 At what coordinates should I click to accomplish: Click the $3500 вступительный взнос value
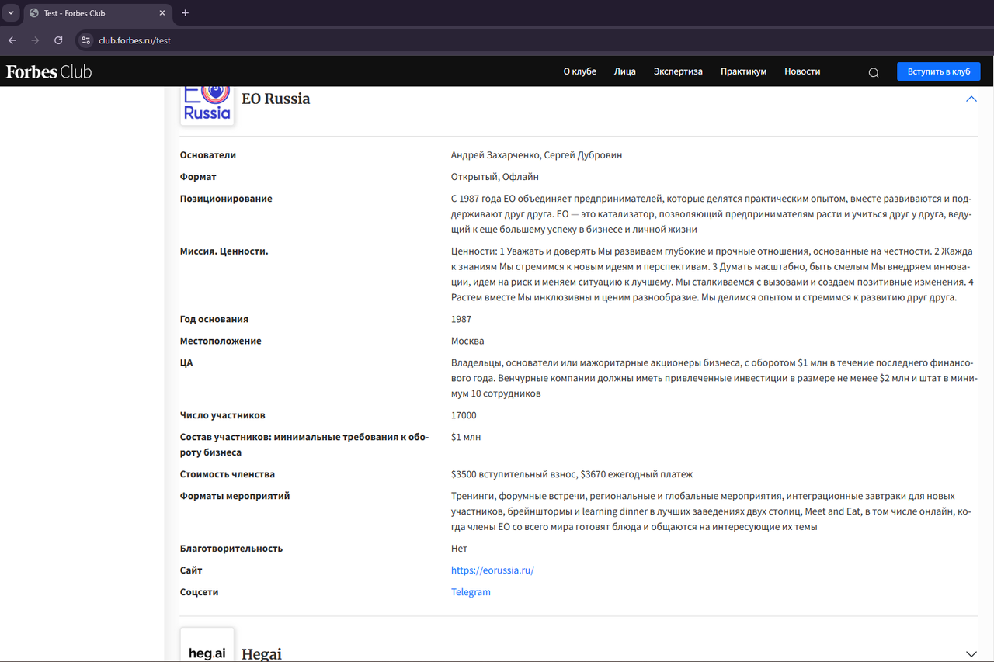pos(572,475)
